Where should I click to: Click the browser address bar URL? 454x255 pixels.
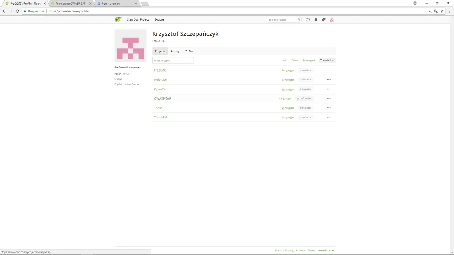tap(68, 11)
